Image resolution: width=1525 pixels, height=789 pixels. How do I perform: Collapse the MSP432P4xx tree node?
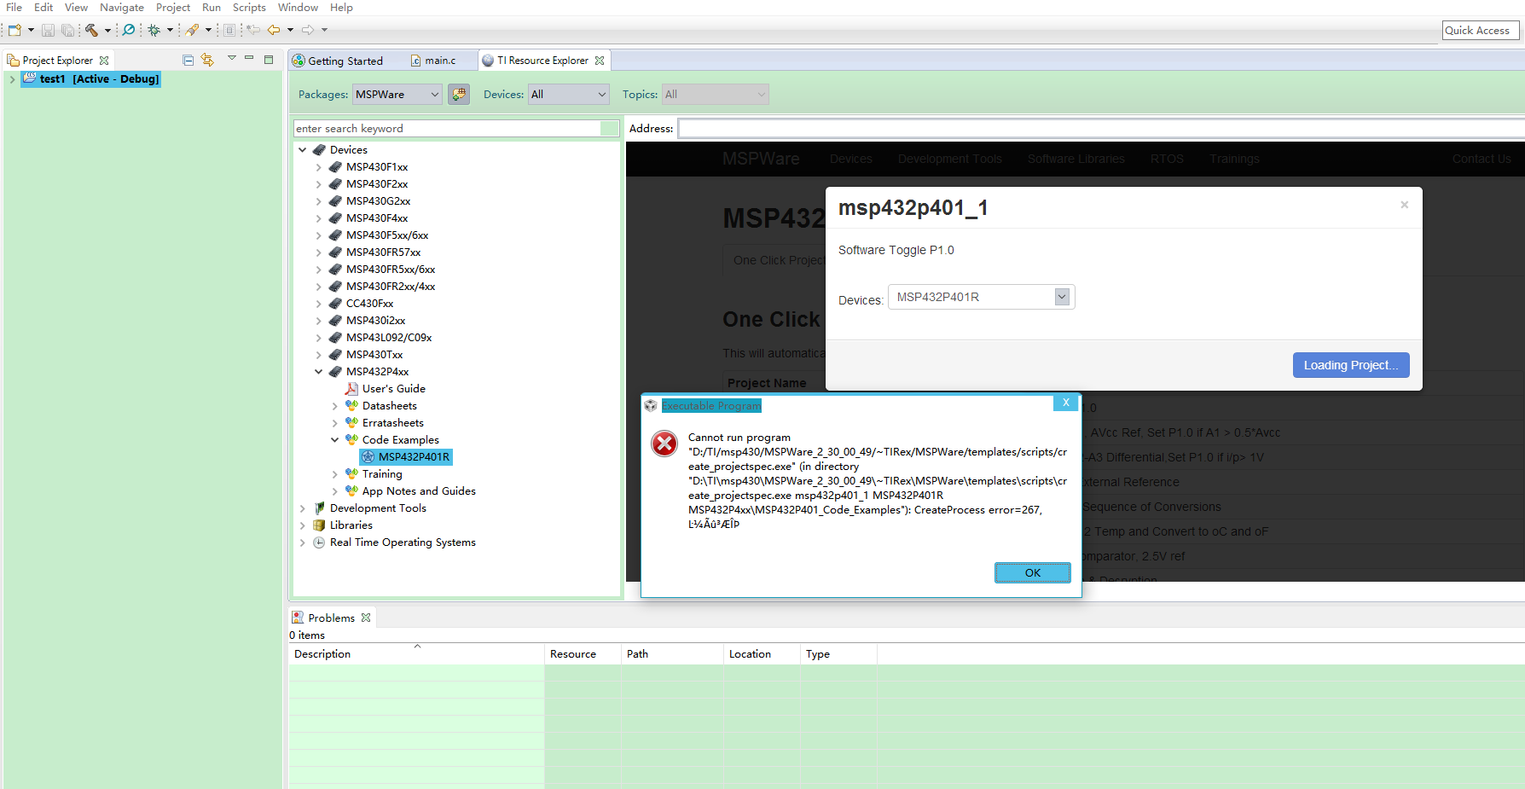click(319, 372)
